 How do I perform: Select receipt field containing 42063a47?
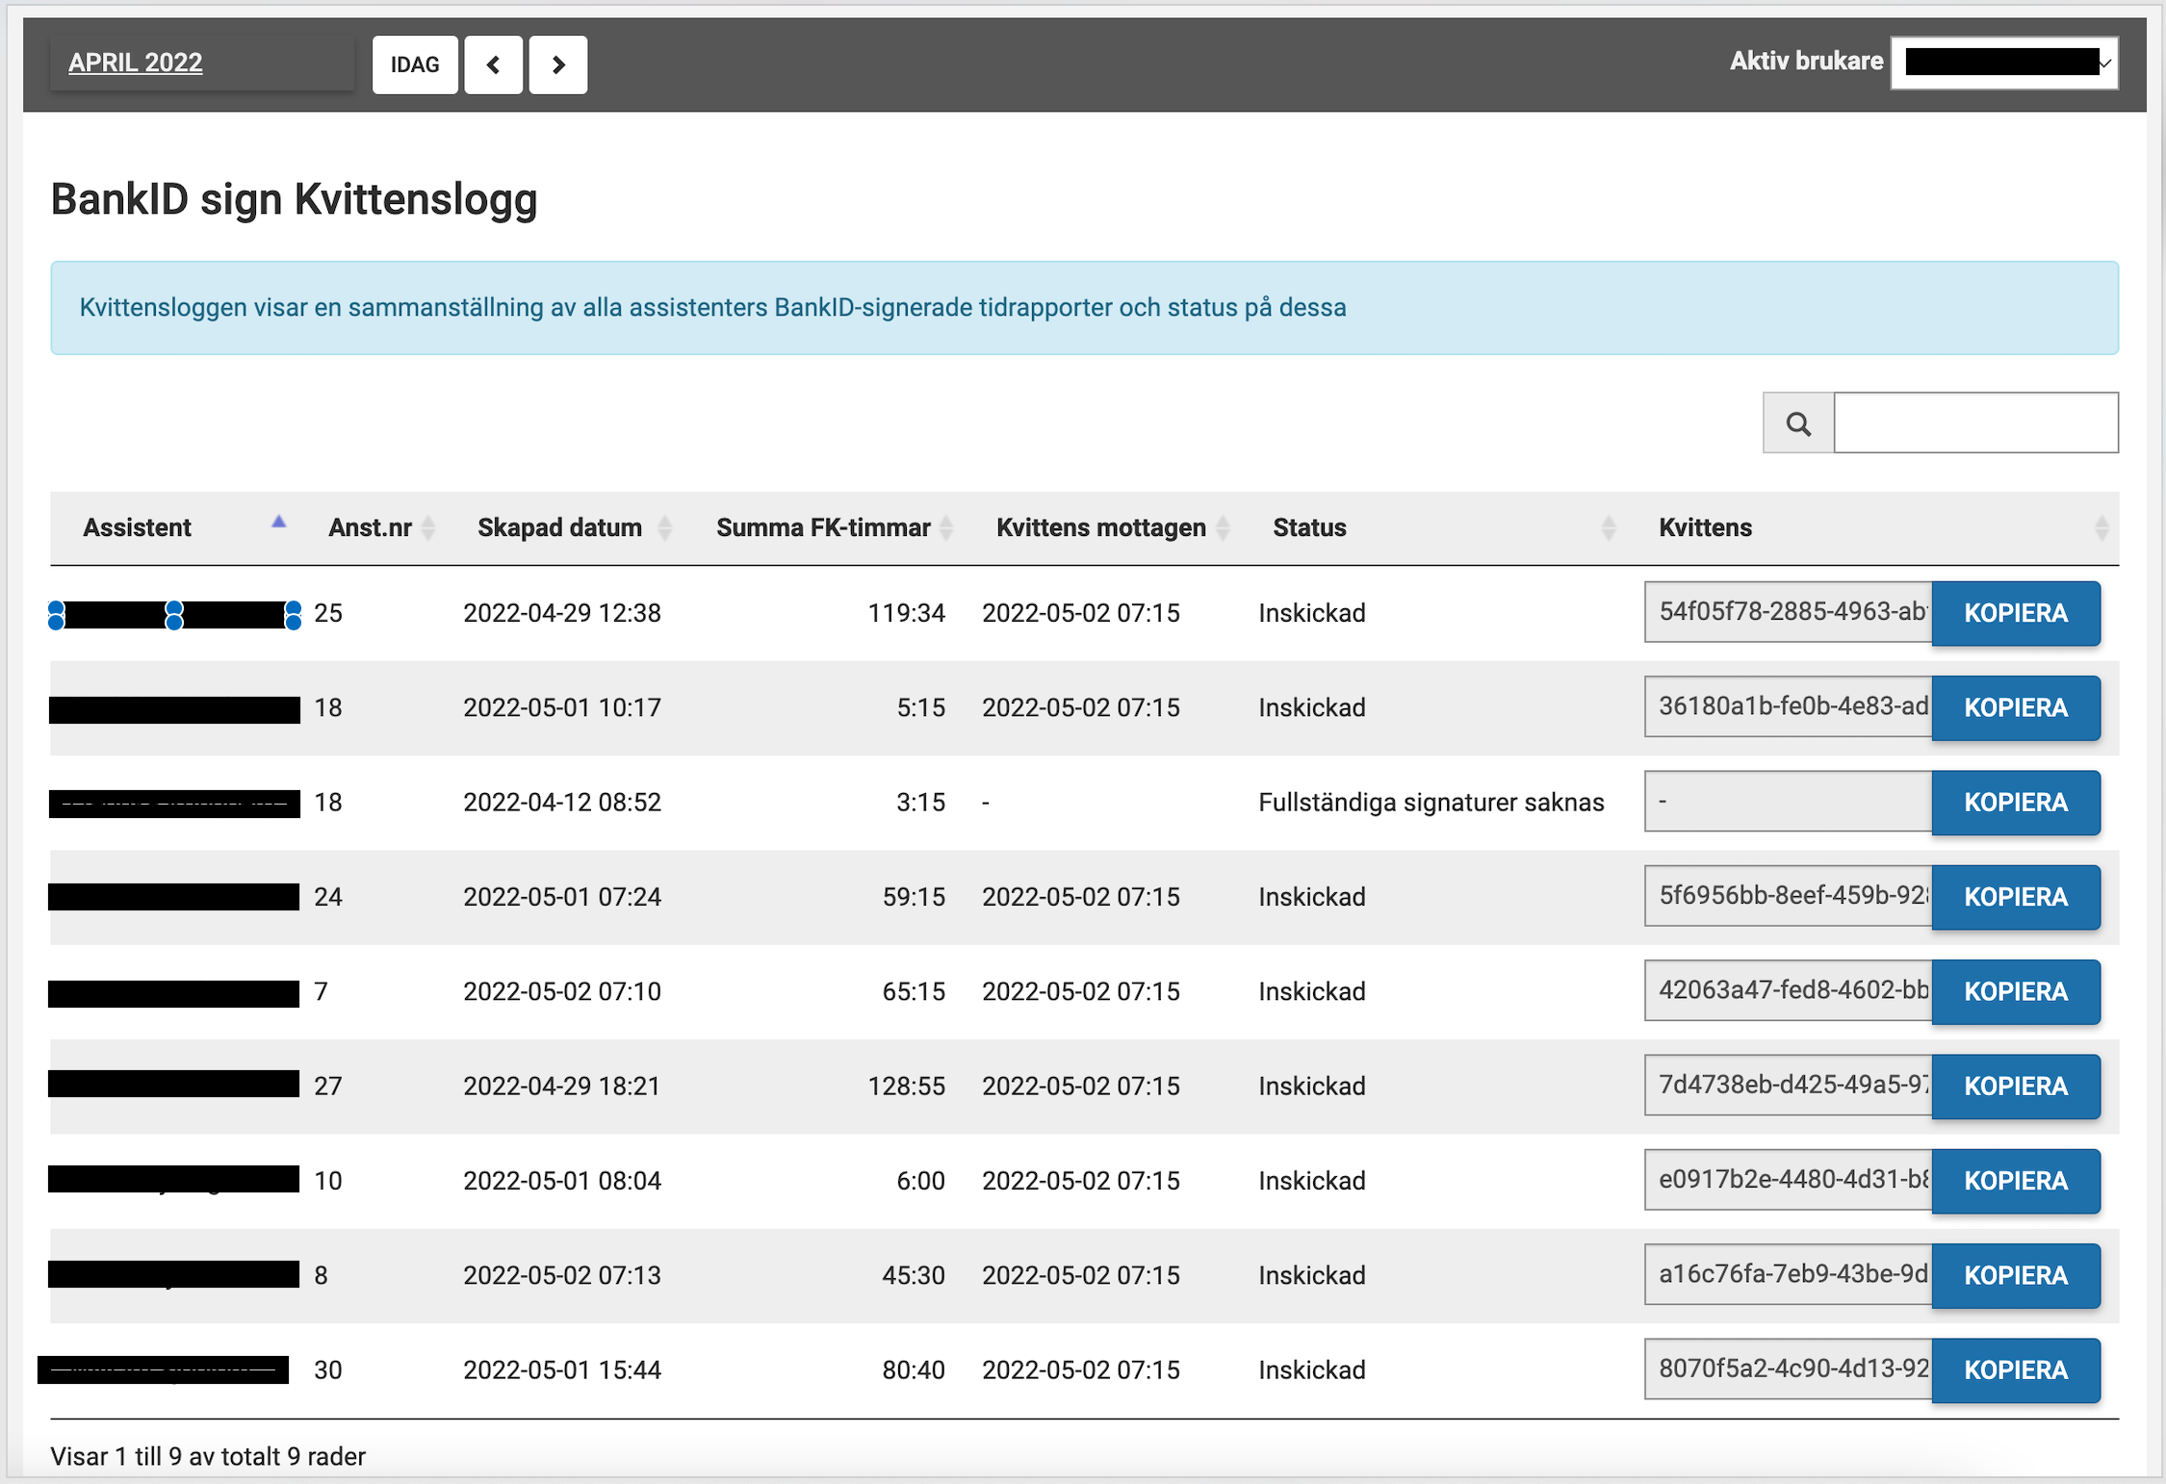click(x=1788, y=990)
